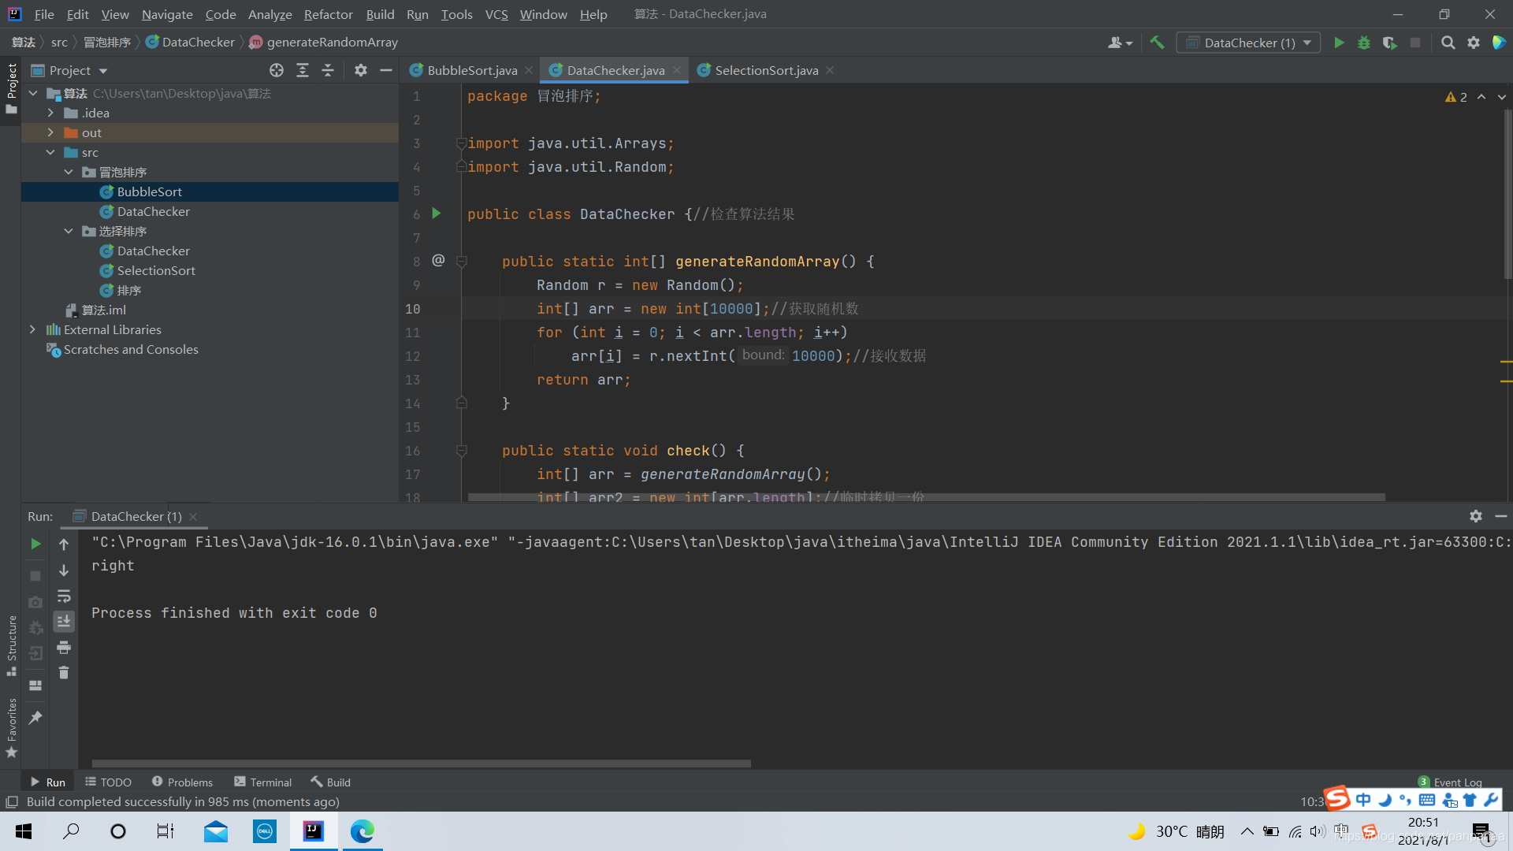Open IDE settings gear in the top toolbar
1513x851 pixels.
point(1474,43)
